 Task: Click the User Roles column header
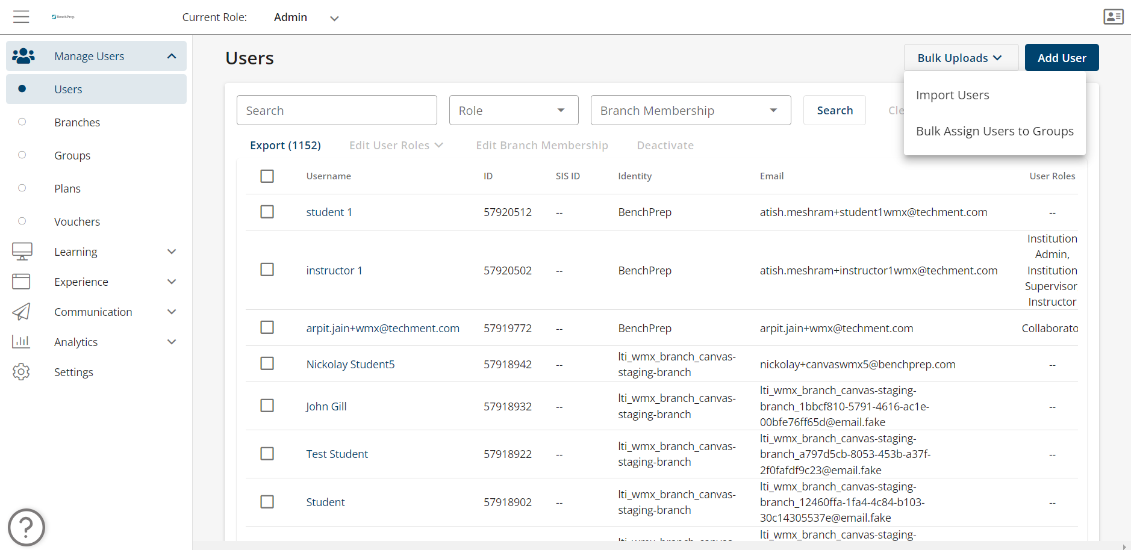(x=1052, y=176)
